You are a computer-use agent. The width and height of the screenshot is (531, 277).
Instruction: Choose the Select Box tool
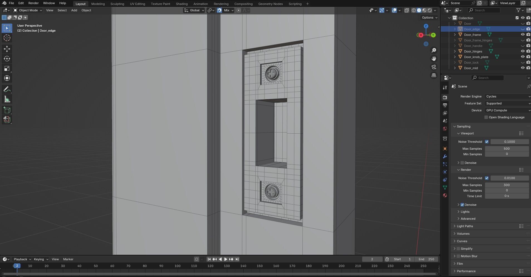7,28
